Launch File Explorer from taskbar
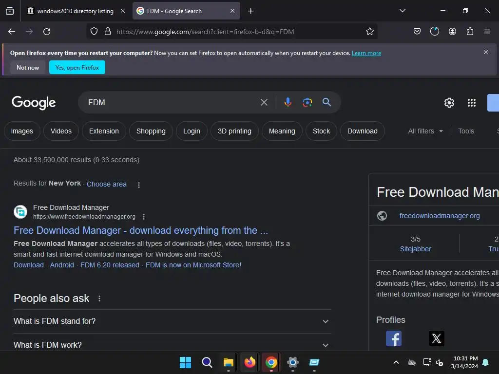 coord(228,362)
